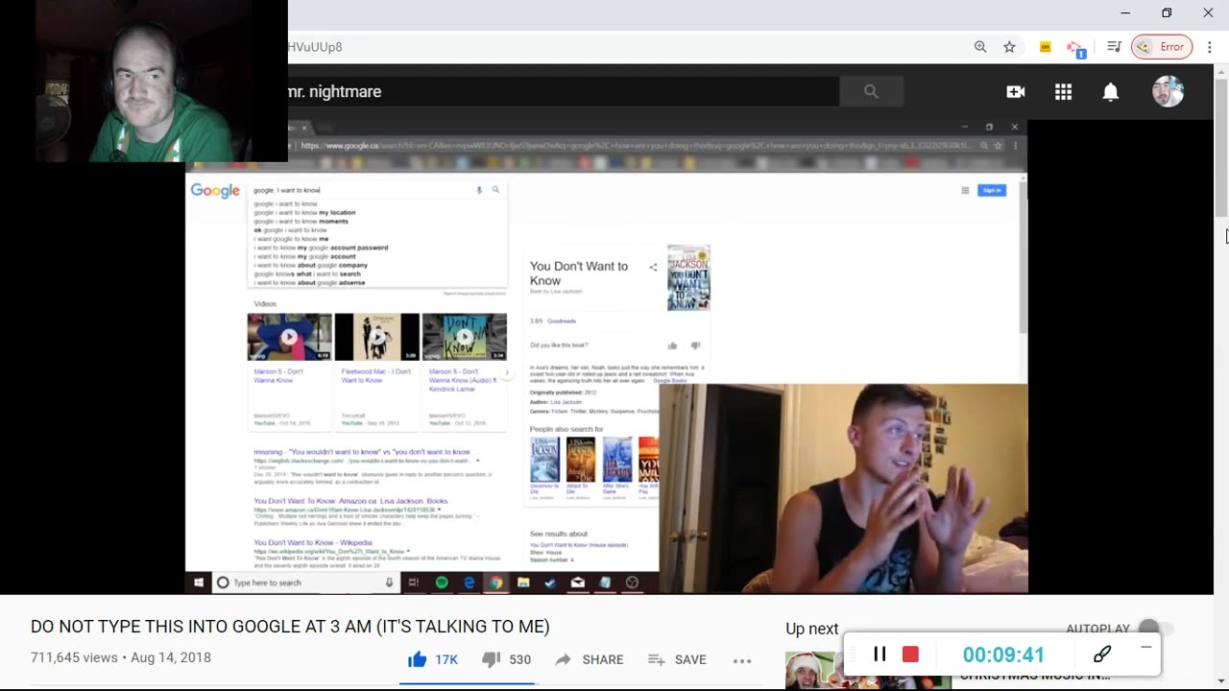Click the share icon on the book panel
Image resolution: width=1229 pixels, height=691 pixels.
tap(653, 268)
